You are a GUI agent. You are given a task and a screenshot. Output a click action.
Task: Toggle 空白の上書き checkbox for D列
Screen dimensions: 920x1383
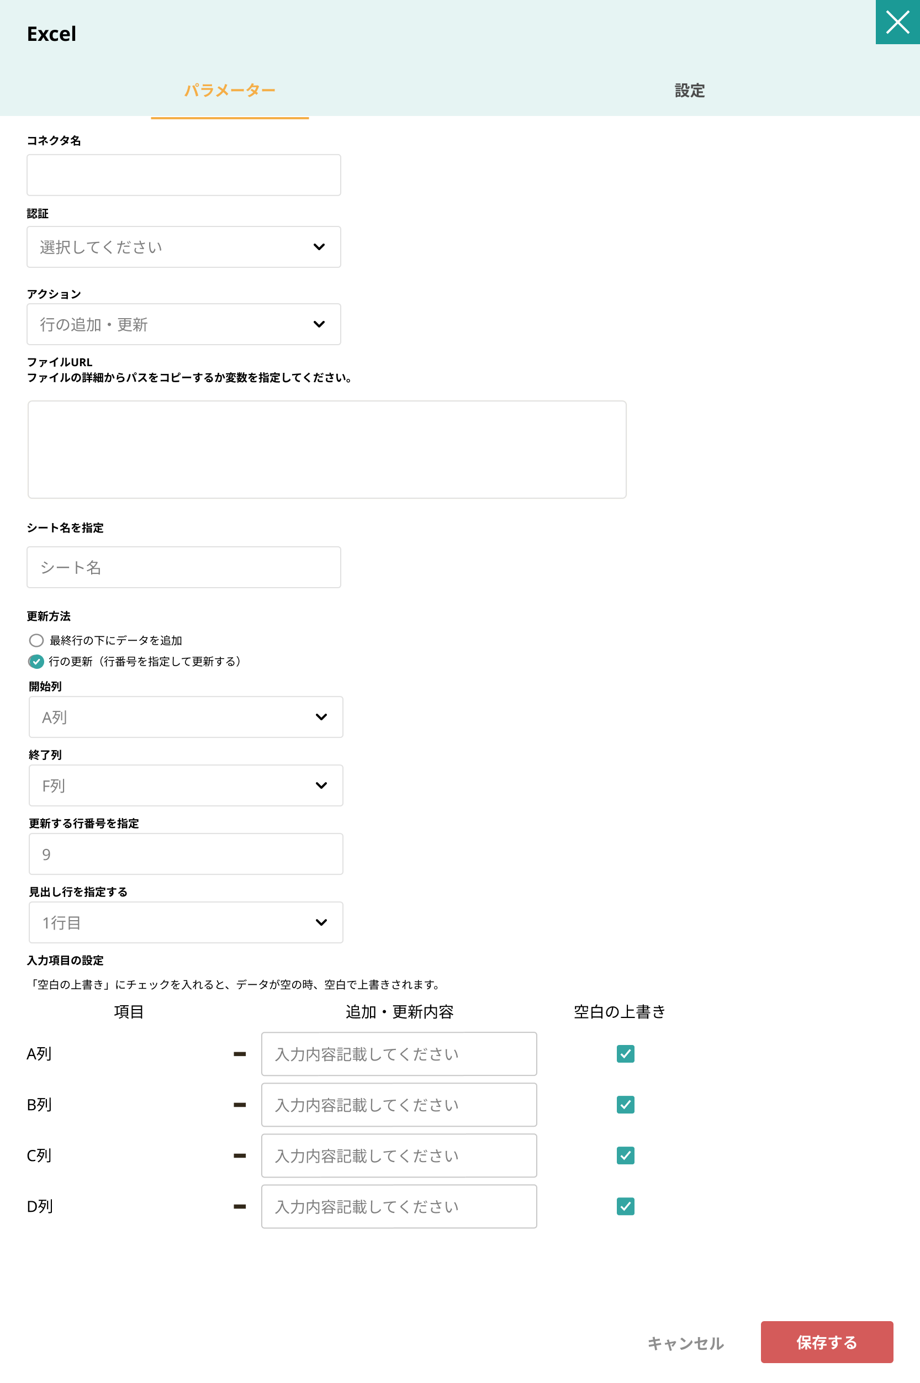(x=626, y=1207)
